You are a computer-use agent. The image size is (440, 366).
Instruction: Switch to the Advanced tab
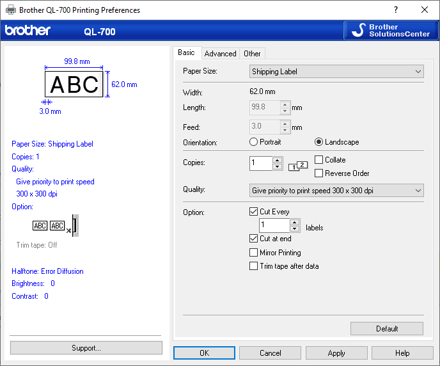pyautogui.click(x=220, y=54)
